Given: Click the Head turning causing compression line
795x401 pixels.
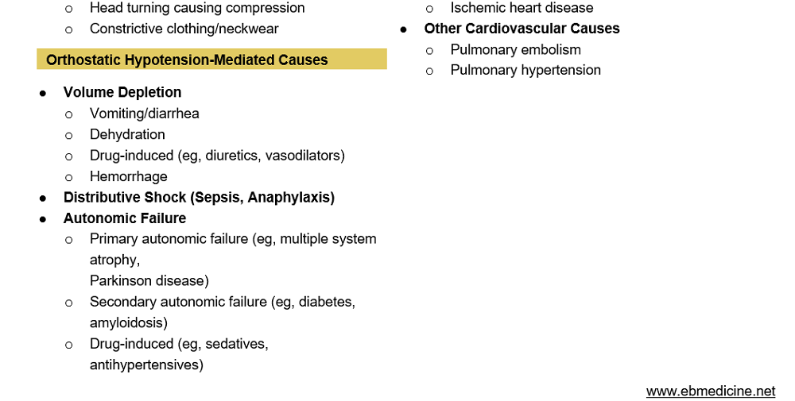Looking at the screenshot, I should click(196, 8).
